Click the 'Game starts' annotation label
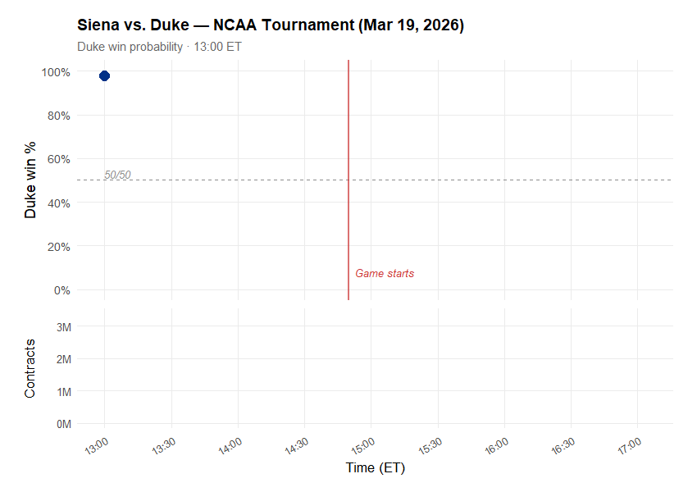Image resolution: width=697 pixels, height=492 pixels. click(x=385, y=273)
